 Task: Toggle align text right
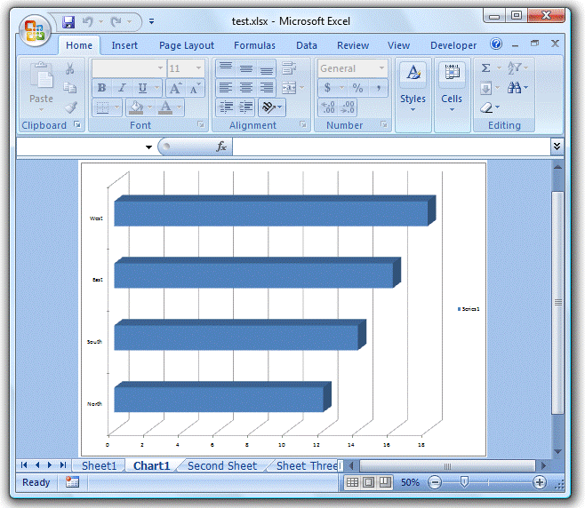[266, 88]
